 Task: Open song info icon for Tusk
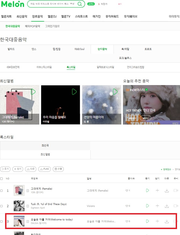(x=28, y=206)
